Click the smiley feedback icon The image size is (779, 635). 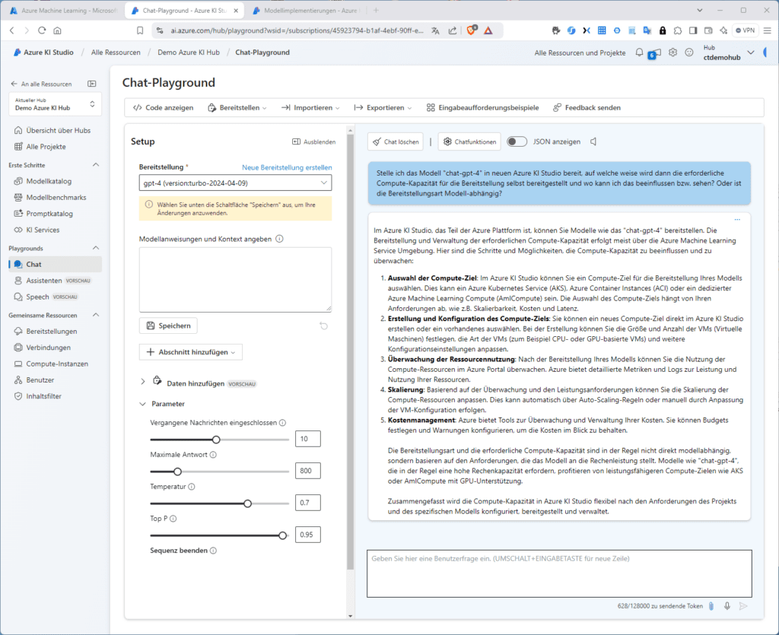tap(689, 52)
